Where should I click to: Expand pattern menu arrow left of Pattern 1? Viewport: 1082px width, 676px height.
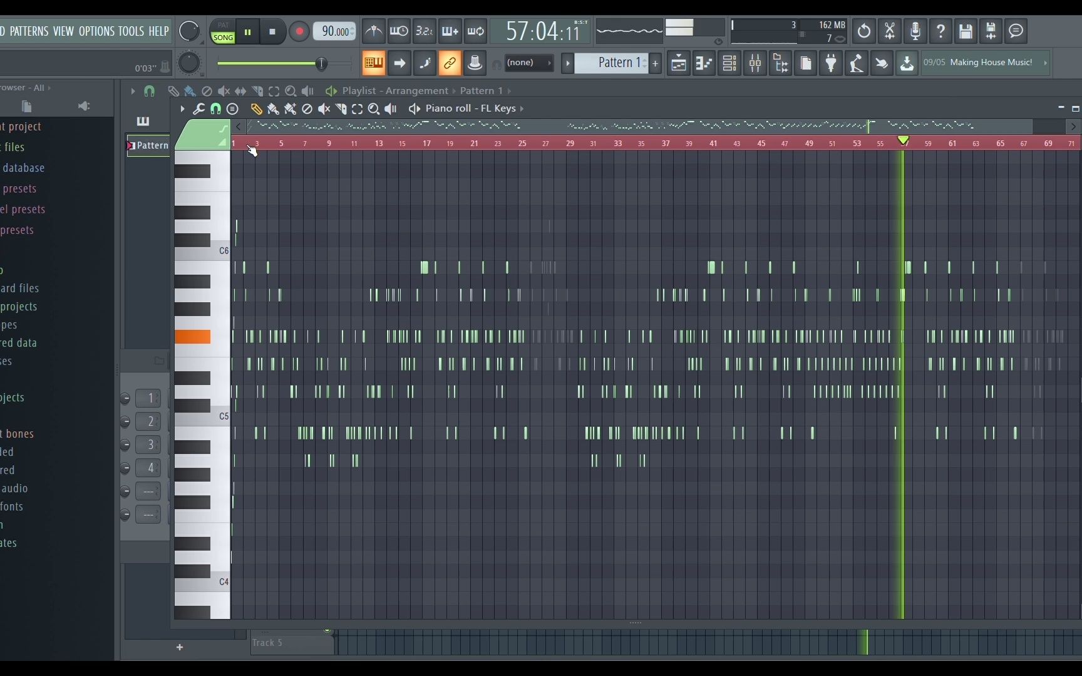coord(567,63)
